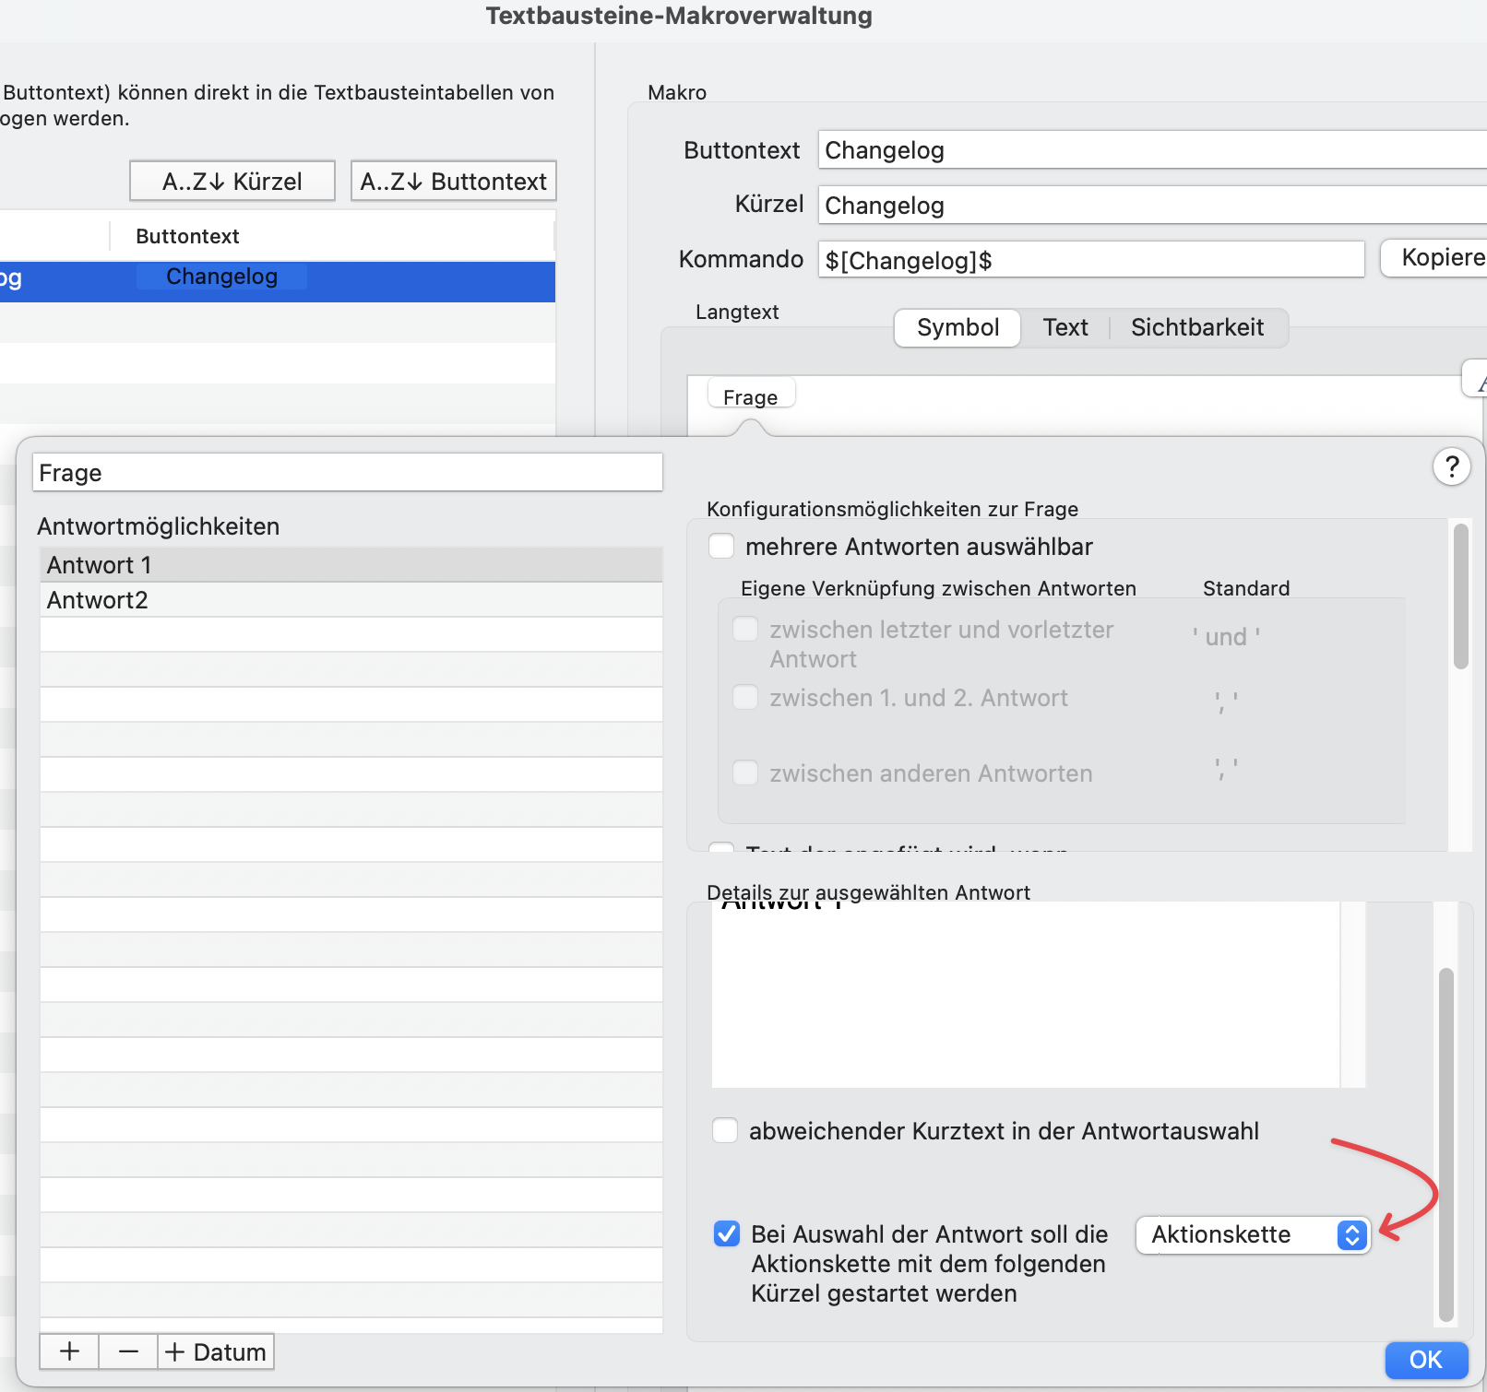
Task: Click the + Datum button
Action: [x=216, y=1351]
